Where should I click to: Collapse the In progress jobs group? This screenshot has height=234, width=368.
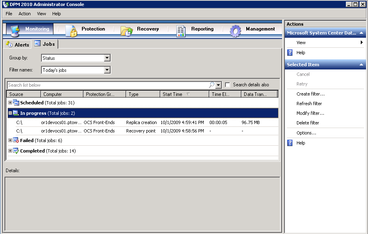click(x=10, y=113)
